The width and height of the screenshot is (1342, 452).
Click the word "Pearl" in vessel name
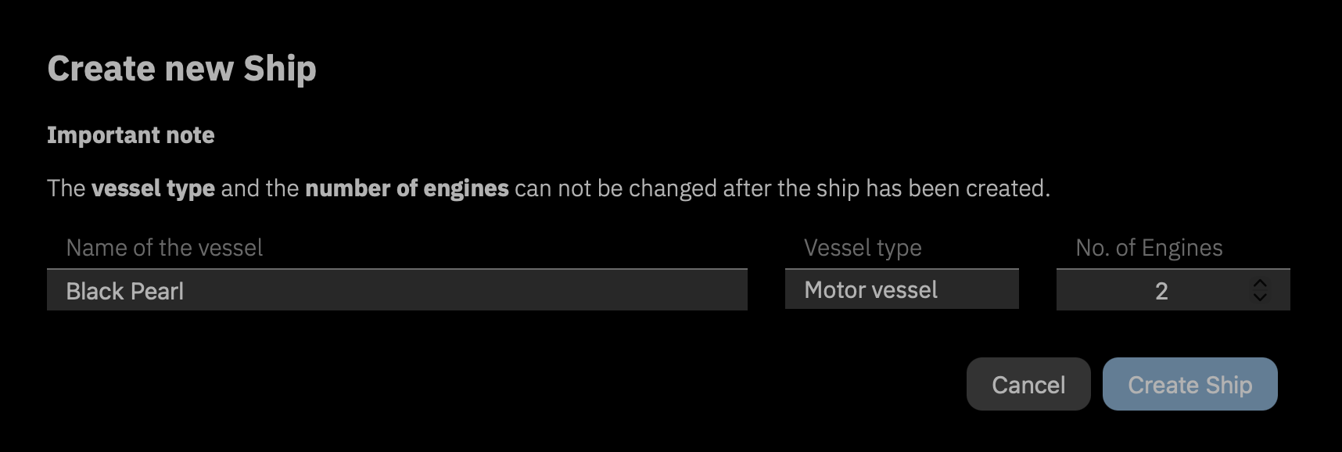point(157,291)
